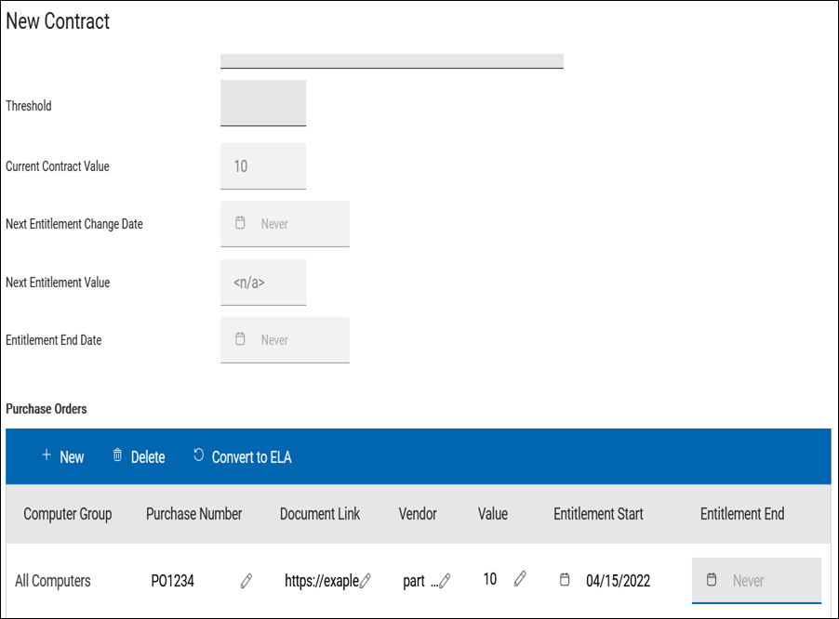Click the plus icon beside New

point(47,454)
